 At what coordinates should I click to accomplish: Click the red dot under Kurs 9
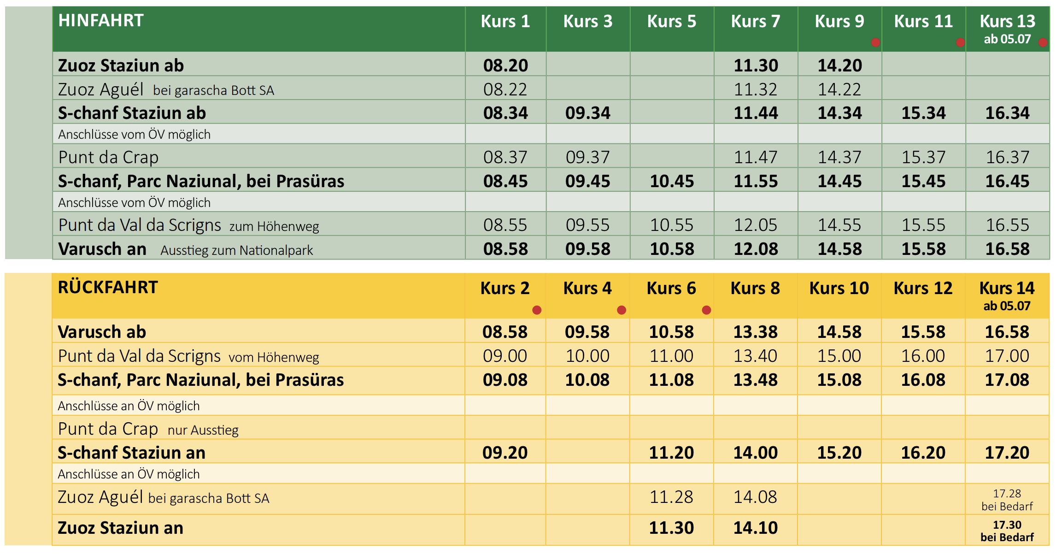coord(875,42)
